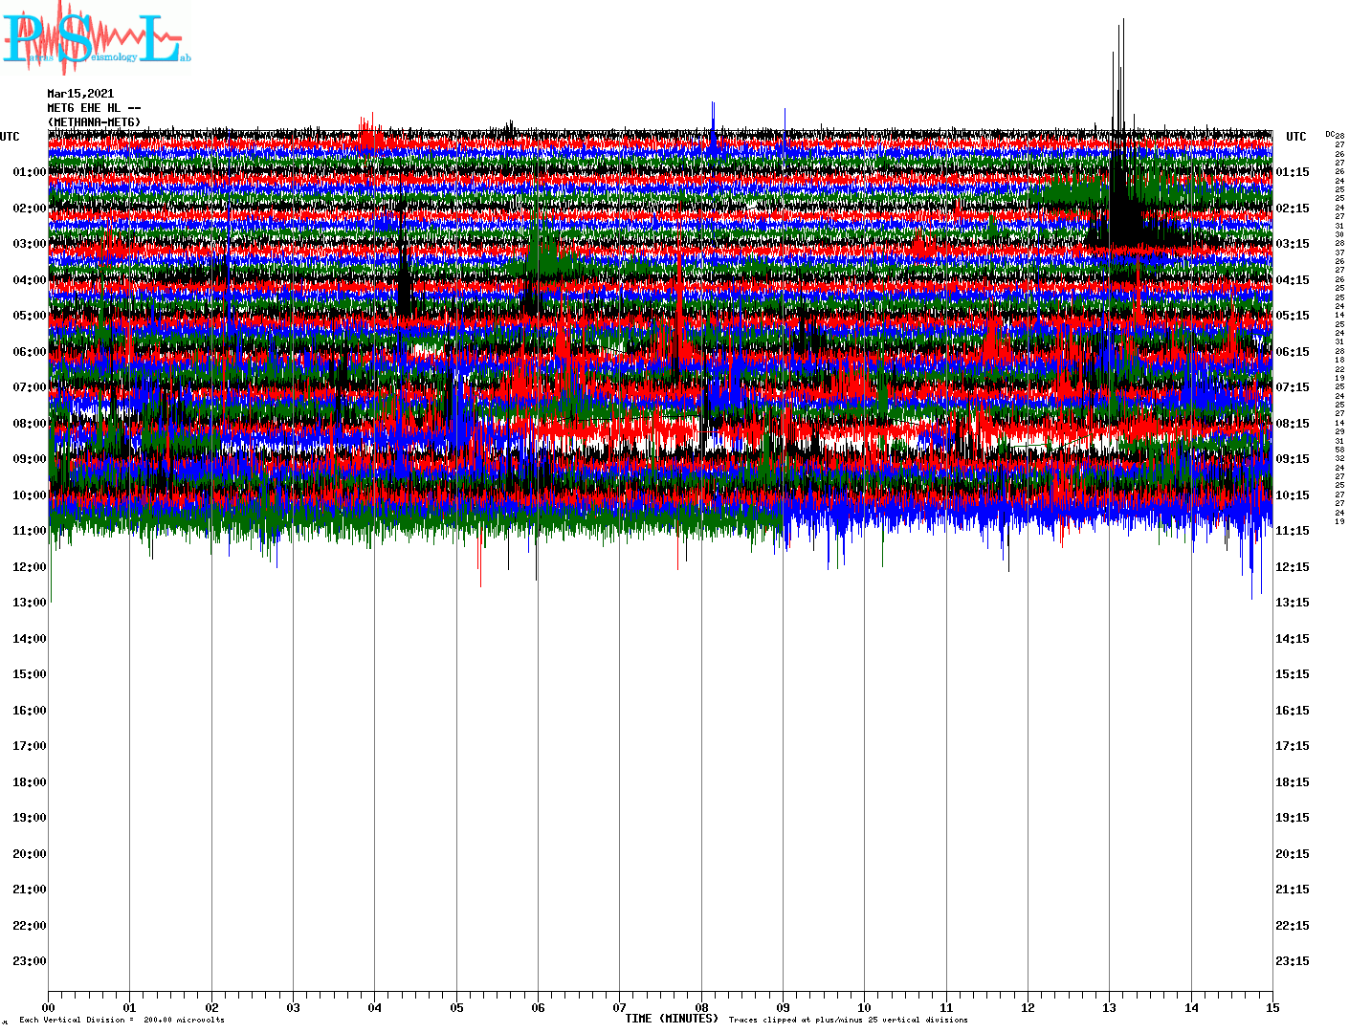Click the Each Vertical Division scale note
The height and width of the screenshot is (1033, 1349).
(x=122, y=1020)
